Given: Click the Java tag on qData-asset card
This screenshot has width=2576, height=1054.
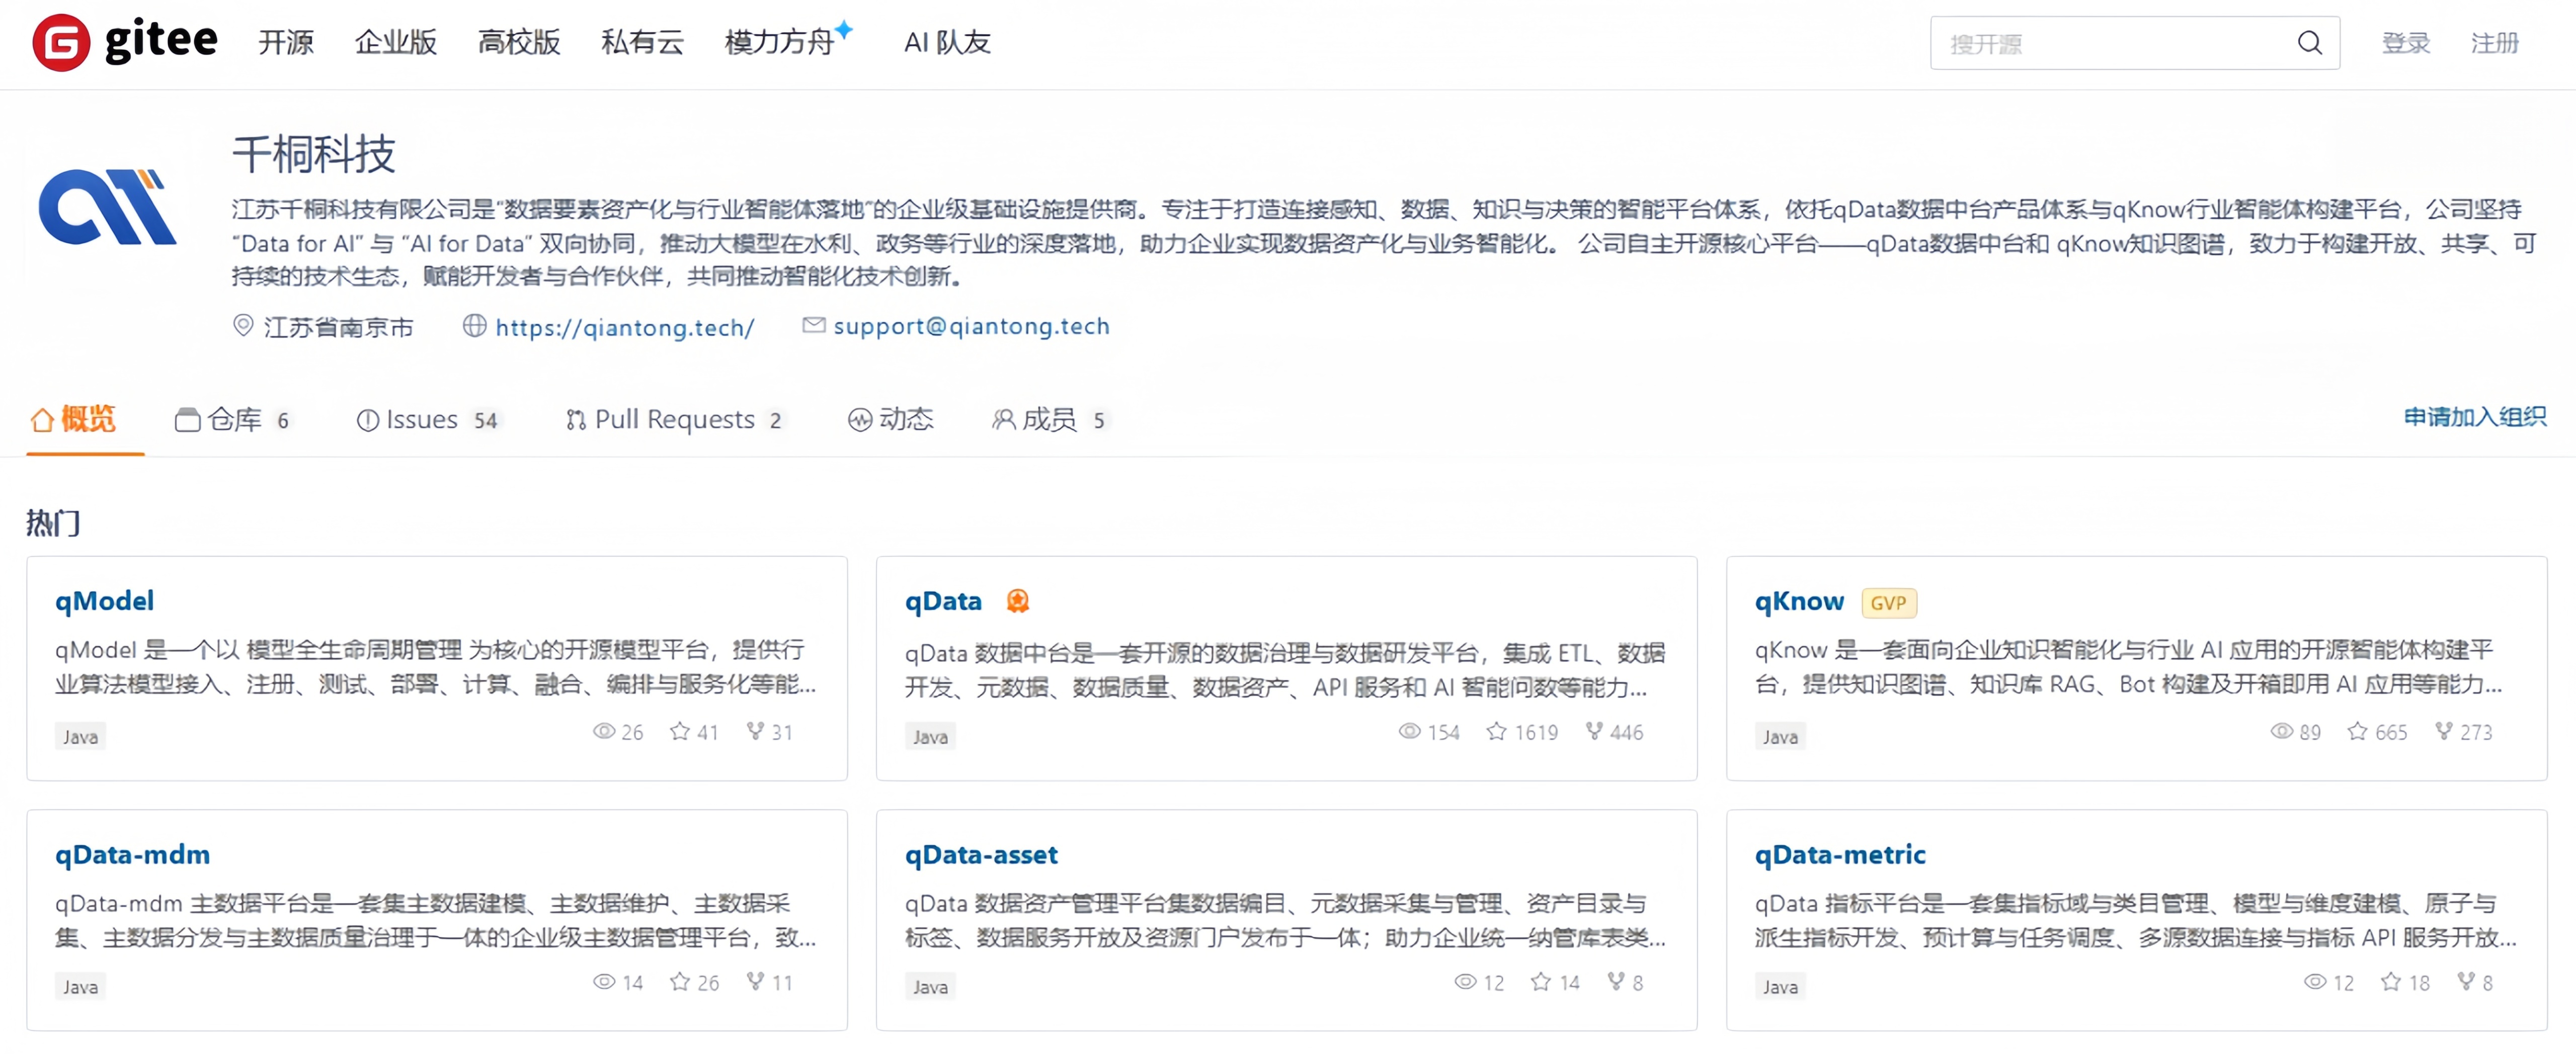Looking at the screenshot, I should (x=930, y=986).
